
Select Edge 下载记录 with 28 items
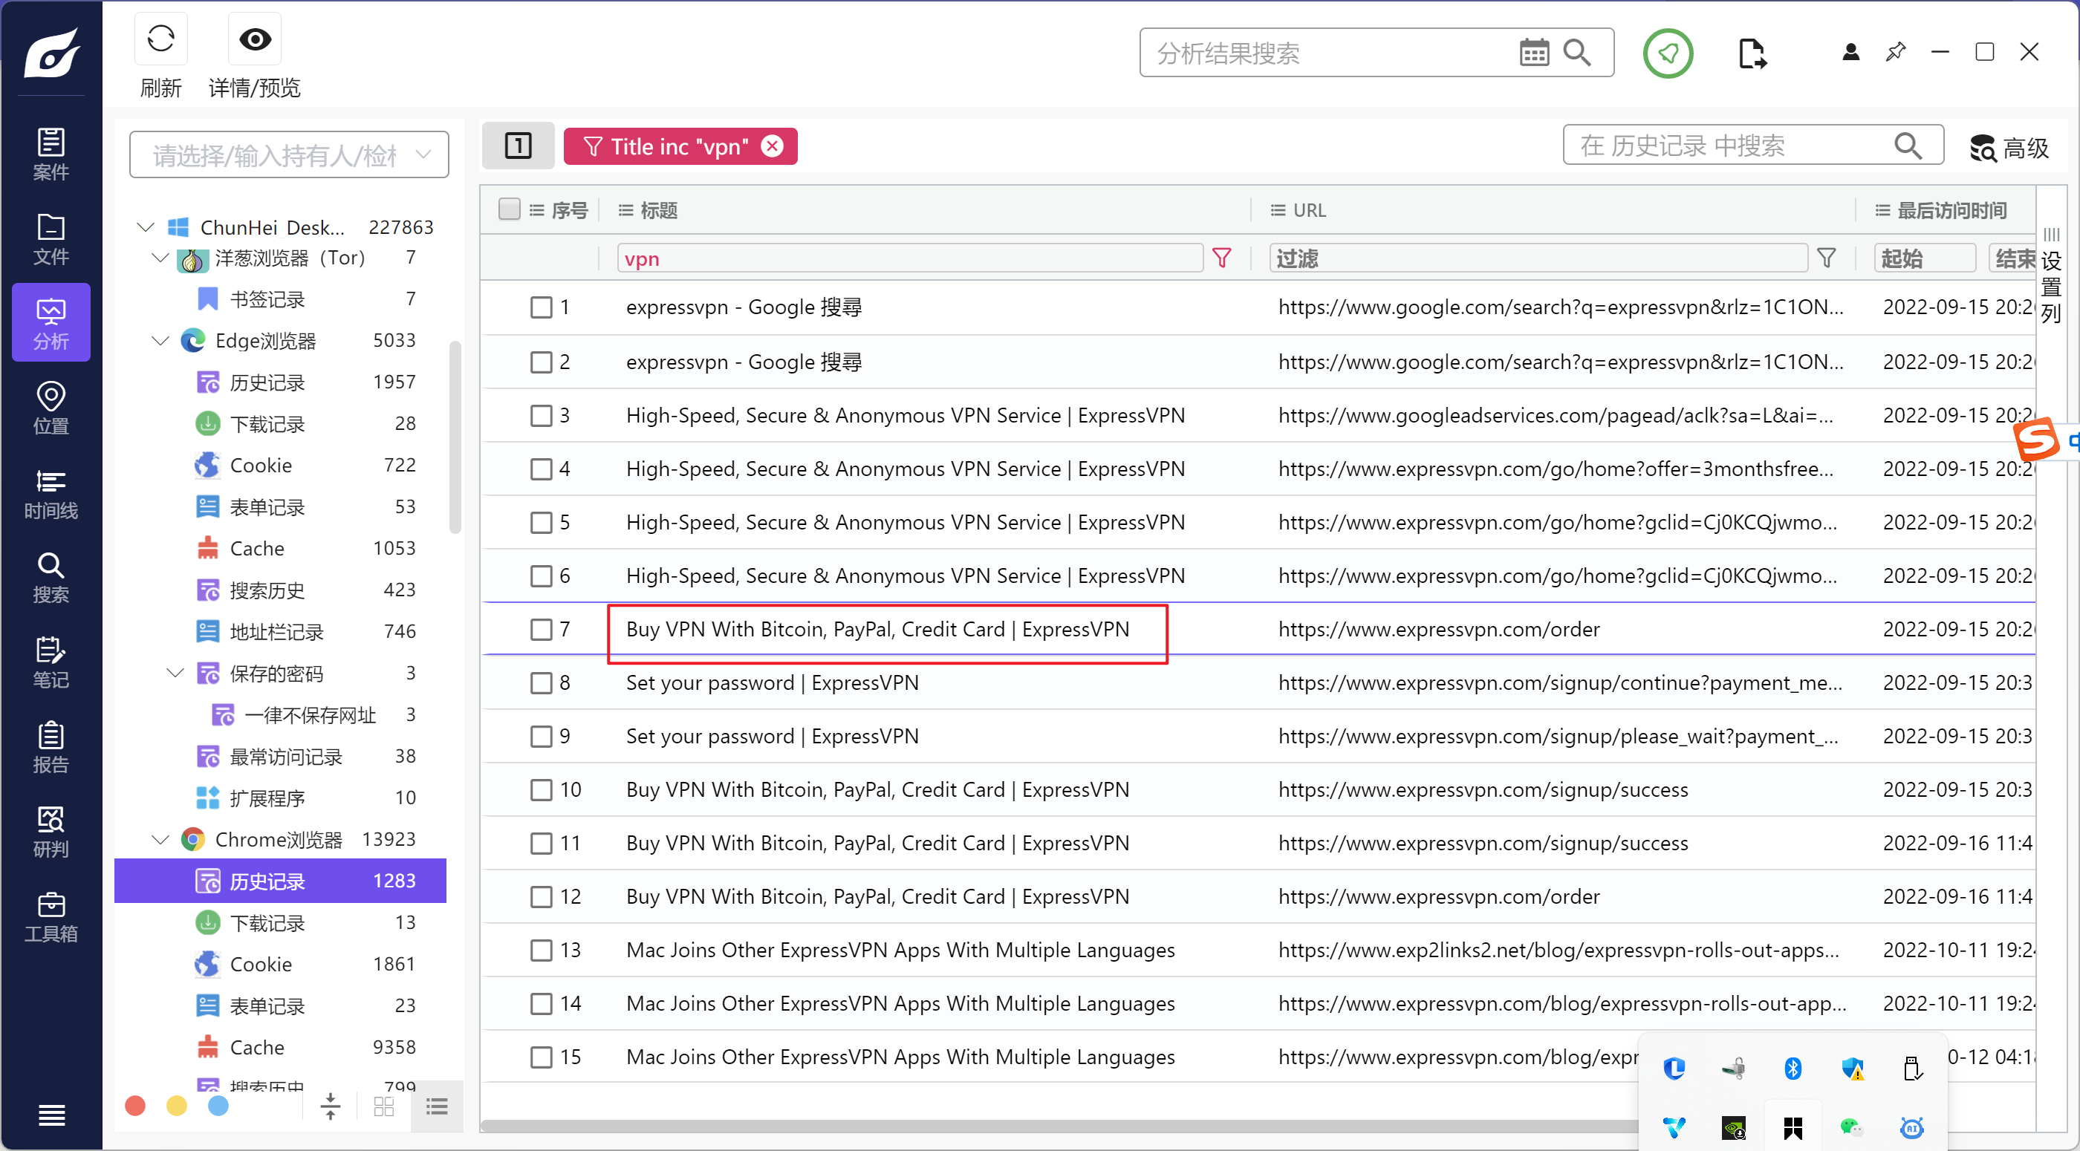click(280, 424)
